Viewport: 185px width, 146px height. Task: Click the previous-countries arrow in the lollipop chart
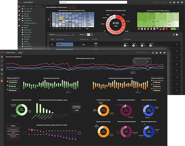[x=25, y=133]
